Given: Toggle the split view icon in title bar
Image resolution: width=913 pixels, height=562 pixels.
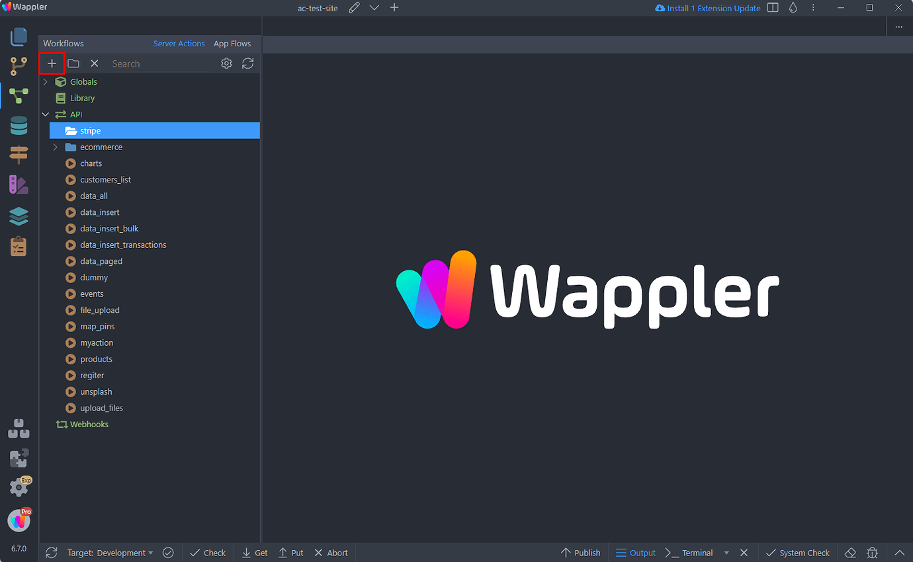Looking at the screenshot, I should pyautogui.click(x=773, y=8).
